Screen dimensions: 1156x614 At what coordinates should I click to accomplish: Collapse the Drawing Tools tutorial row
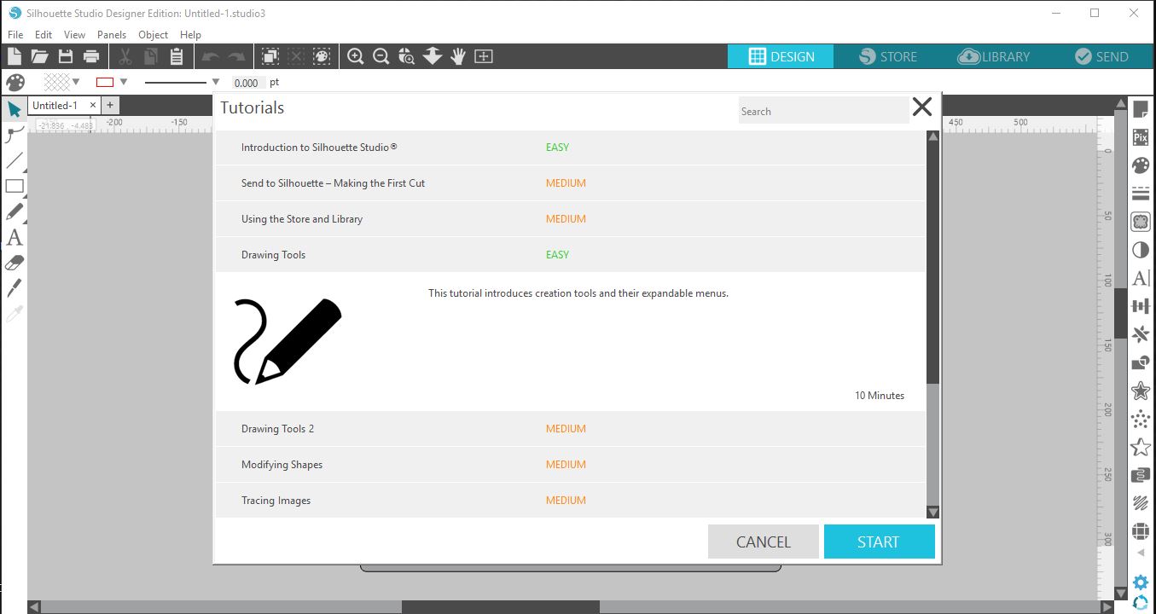pyautogui.click(x=570, y=255)
